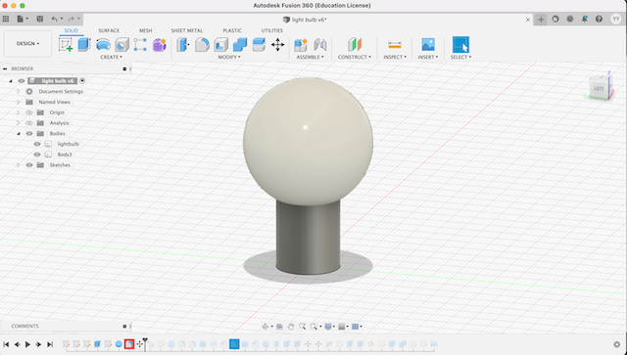Open the Job Status clock icon
This screenshot has height=355, width=627.
point(570,19)
